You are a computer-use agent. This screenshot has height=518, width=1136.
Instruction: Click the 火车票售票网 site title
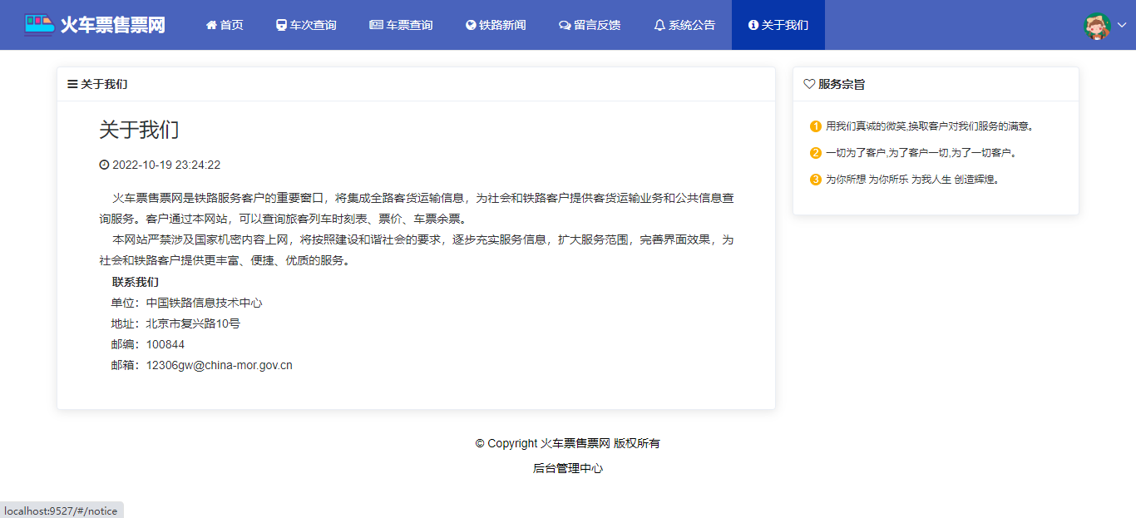(x=112, y=25)
